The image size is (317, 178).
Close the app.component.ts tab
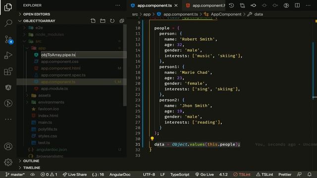(176, 5)
